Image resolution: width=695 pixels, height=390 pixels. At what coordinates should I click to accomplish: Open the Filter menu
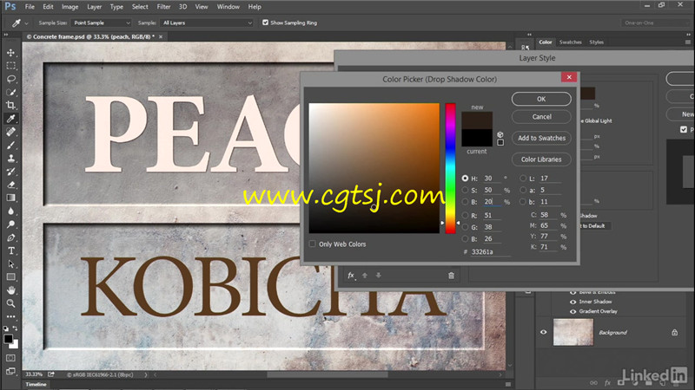pyautogui.click(x=163, y=7)
